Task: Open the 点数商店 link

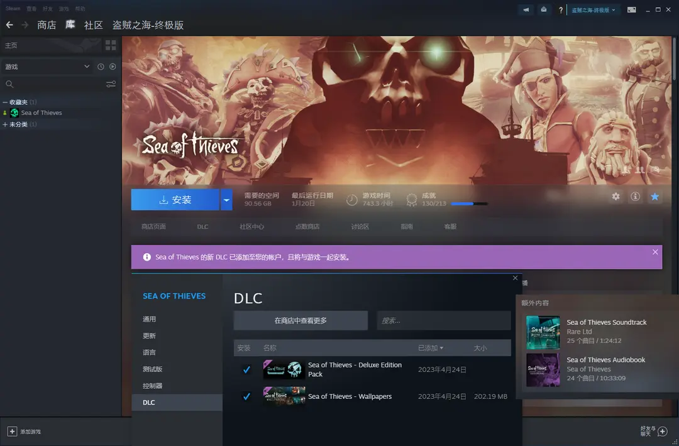Action: point(307,227)
